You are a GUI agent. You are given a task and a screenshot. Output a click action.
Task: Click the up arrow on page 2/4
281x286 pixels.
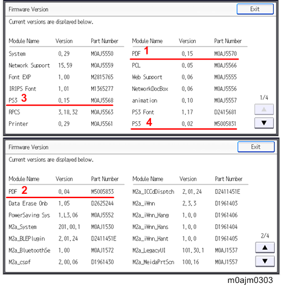click(265, 247)
